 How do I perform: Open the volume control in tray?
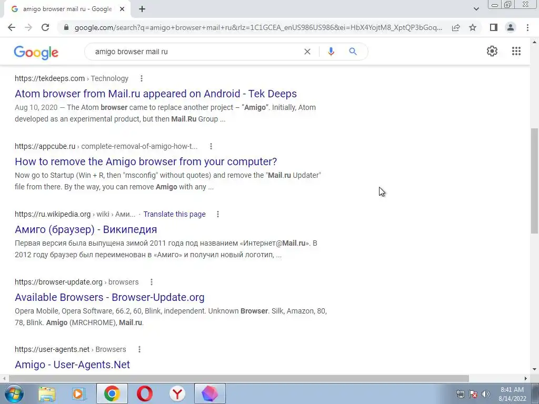click(x=486, y=394)
